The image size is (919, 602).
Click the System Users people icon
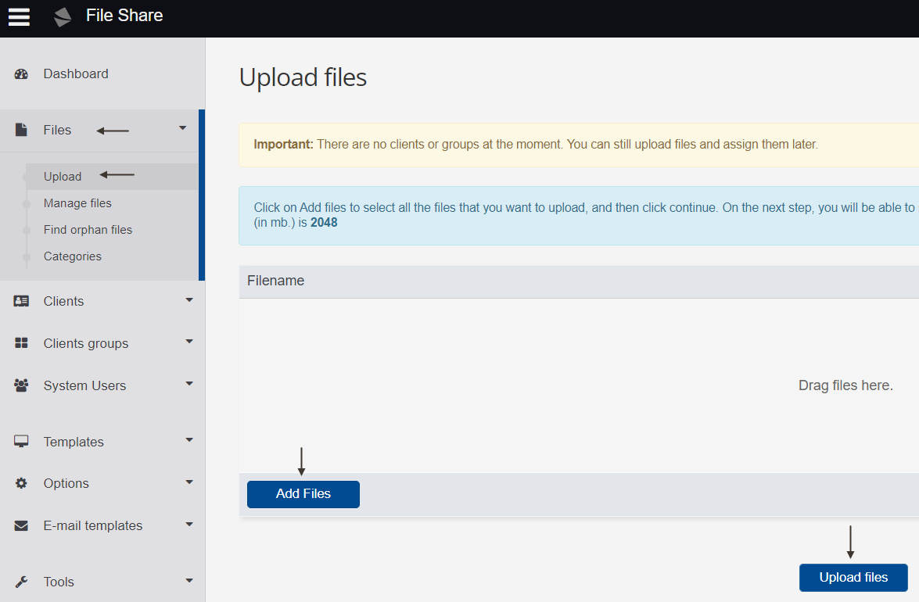[x=21, y=385]
